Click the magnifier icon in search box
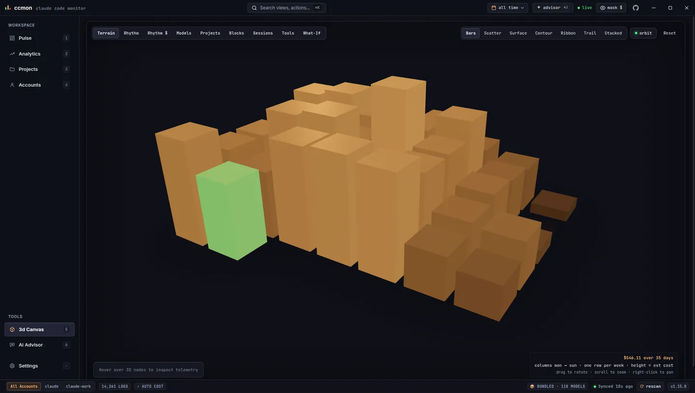Screen dimensions: 695x393 254,8
